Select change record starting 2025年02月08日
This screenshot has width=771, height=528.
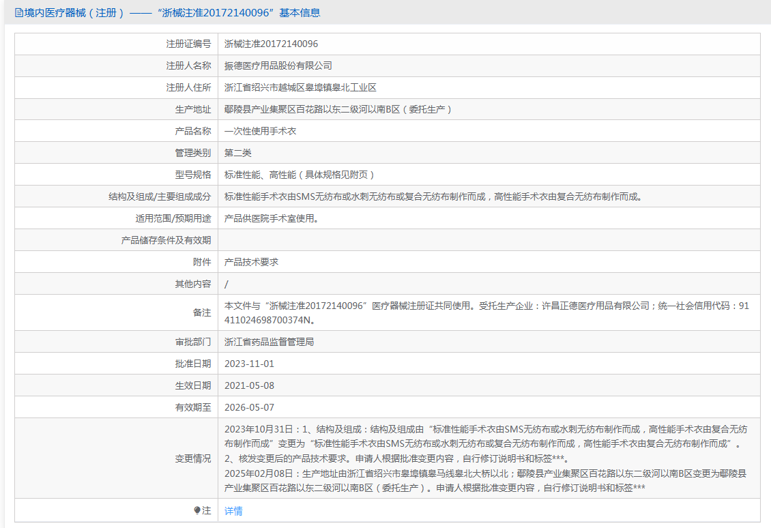(485, 481)
